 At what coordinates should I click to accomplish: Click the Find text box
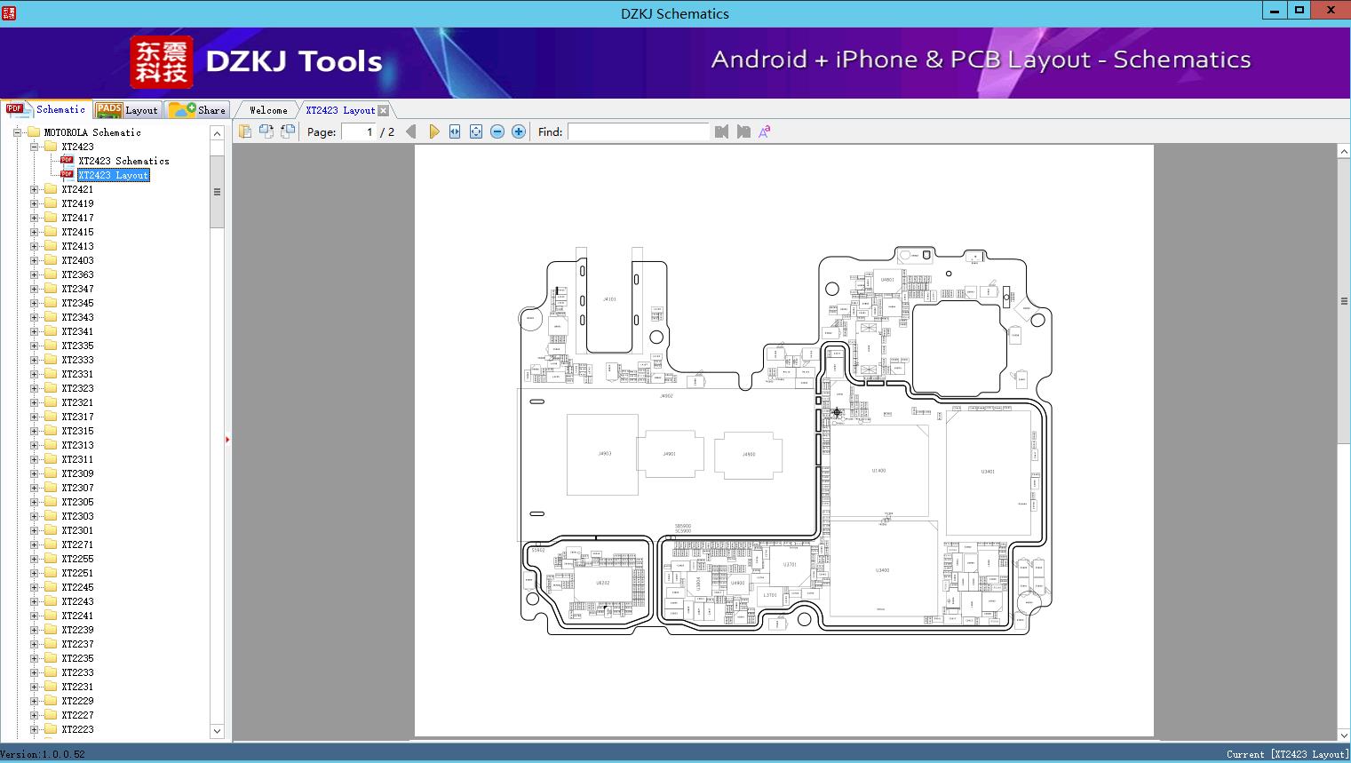click(639, 131)
